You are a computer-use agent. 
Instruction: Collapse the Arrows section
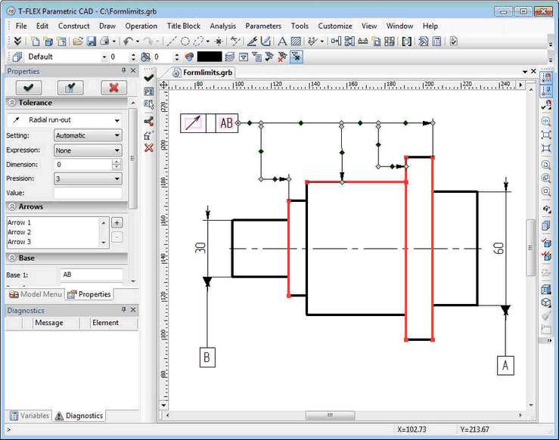click(x=12, y=206)
